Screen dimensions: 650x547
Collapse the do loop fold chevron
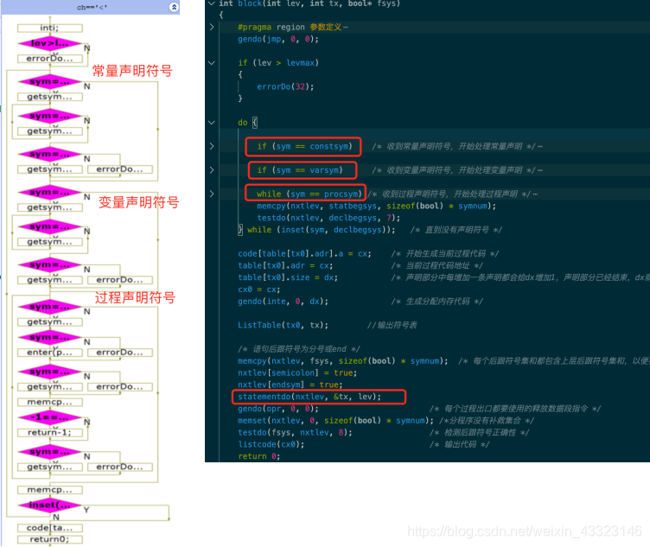(x=212, y=123)
